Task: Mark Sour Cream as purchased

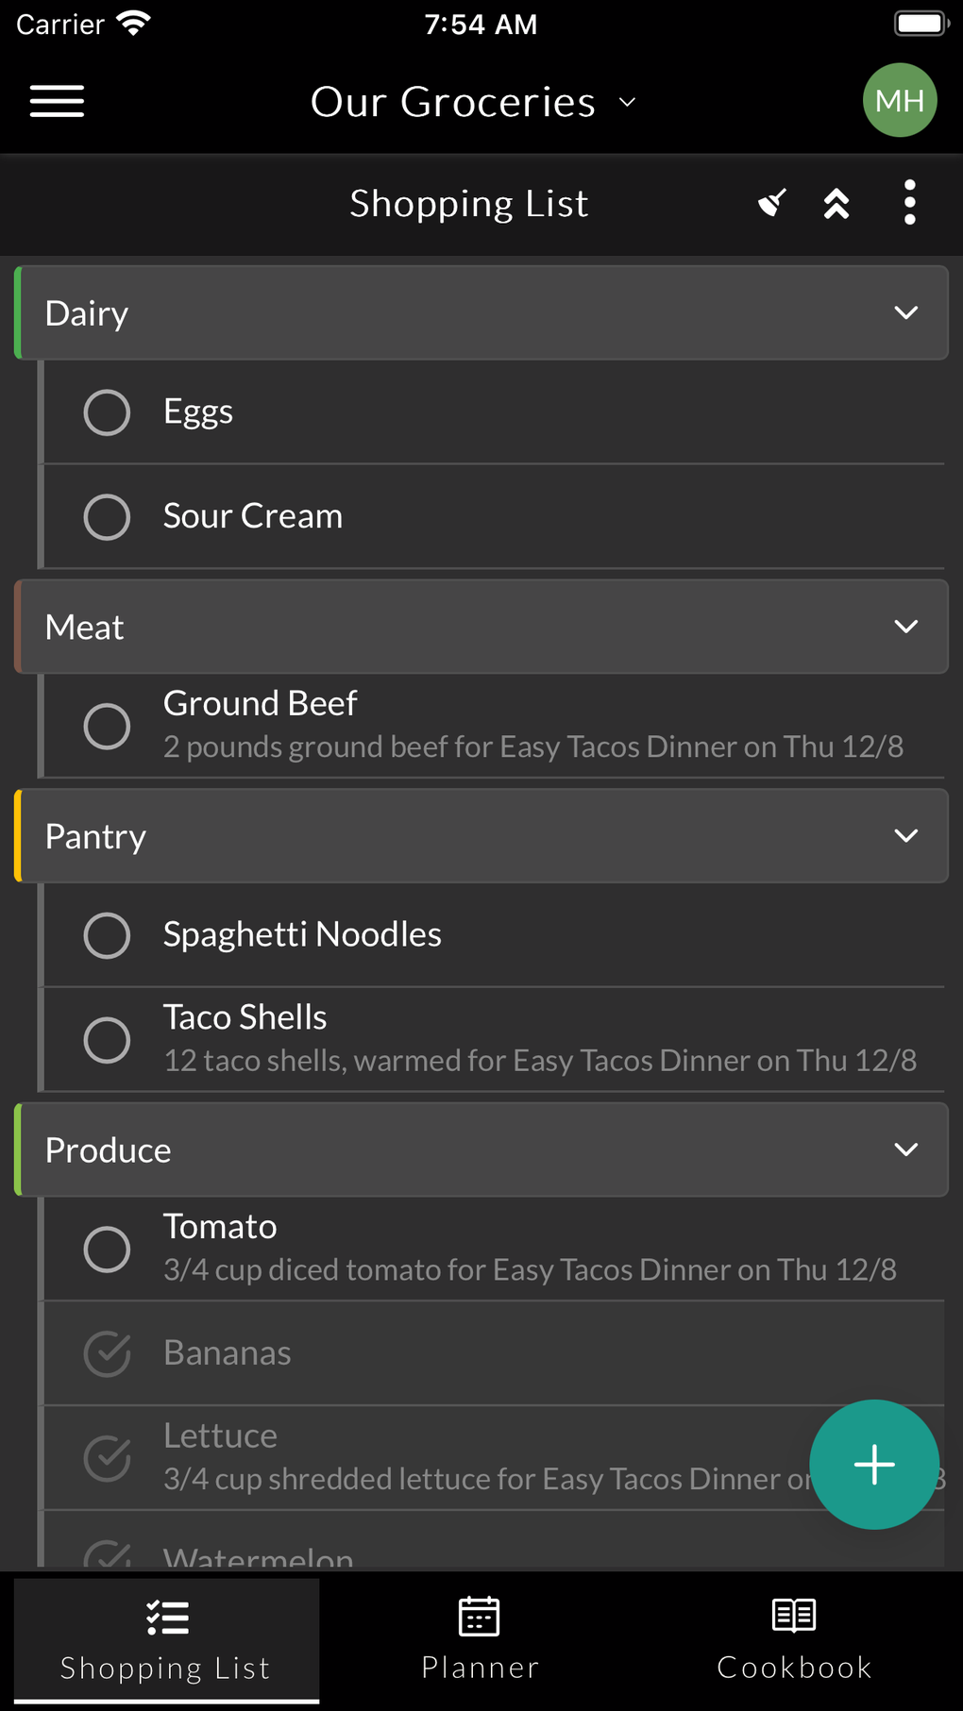Action: point(107,517)
